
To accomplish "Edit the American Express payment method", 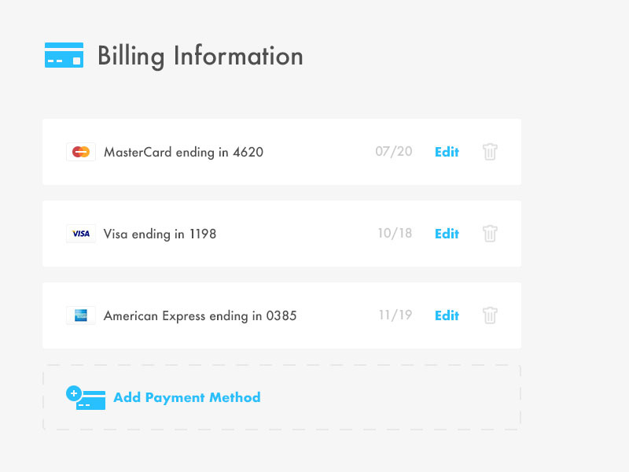I will point(446,315).
